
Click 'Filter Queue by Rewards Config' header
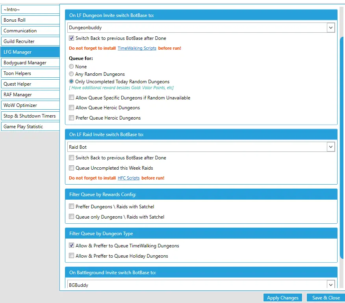pos(201,195)
